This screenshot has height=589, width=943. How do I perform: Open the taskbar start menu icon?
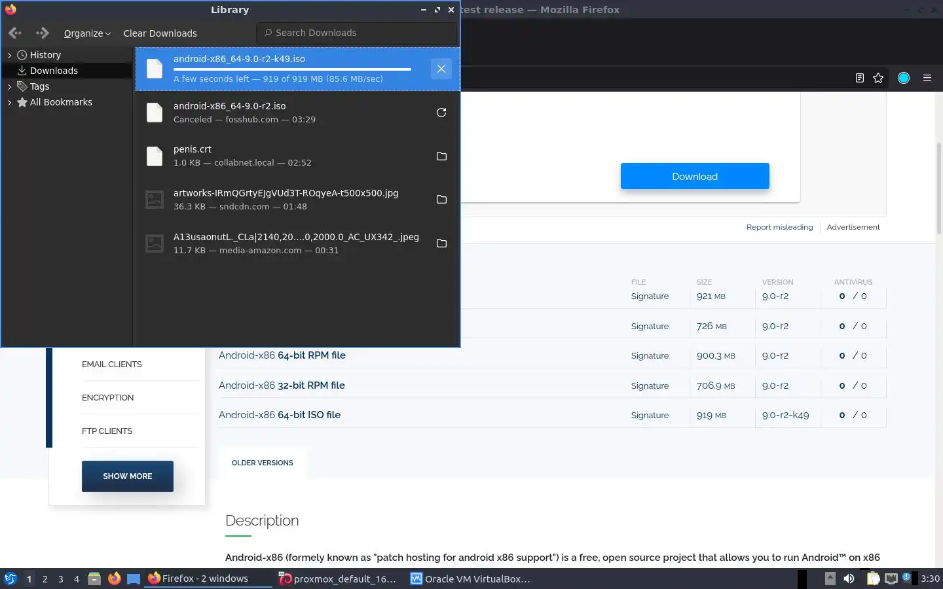pos(10,579)
